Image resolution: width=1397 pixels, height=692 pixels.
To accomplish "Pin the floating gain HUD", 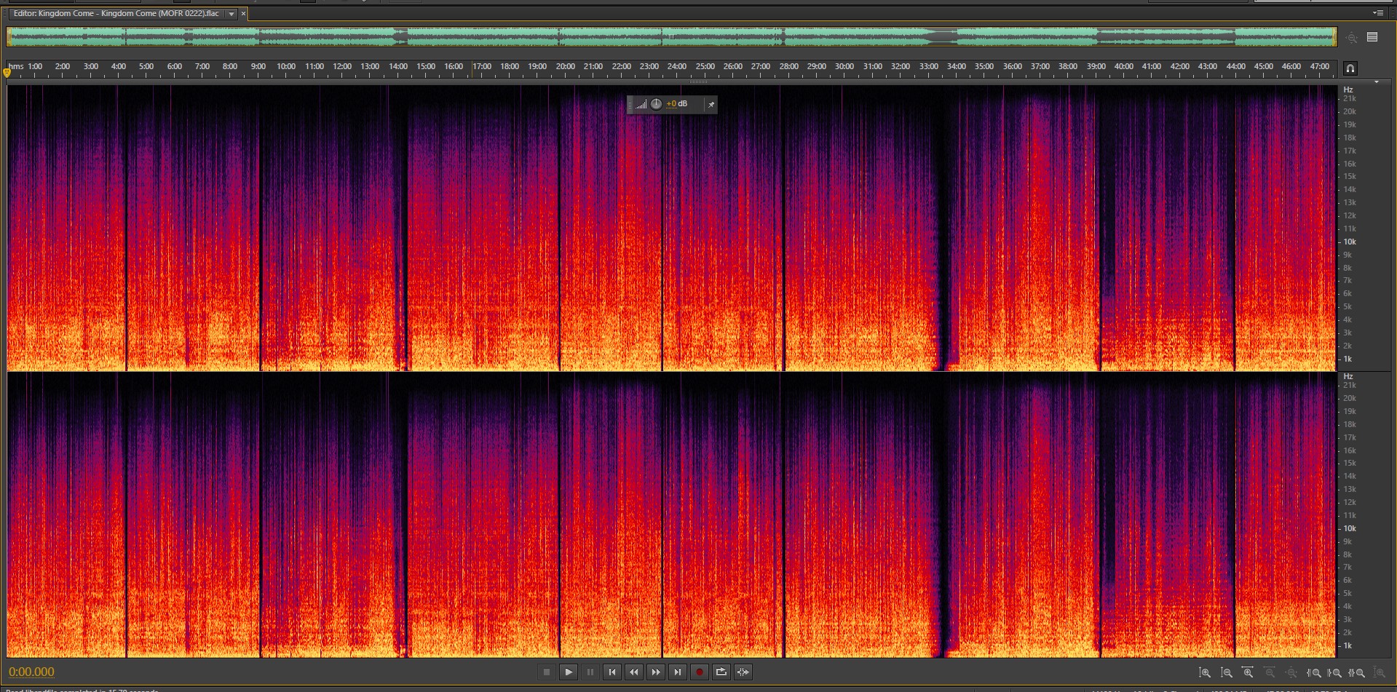I will 711,105.
